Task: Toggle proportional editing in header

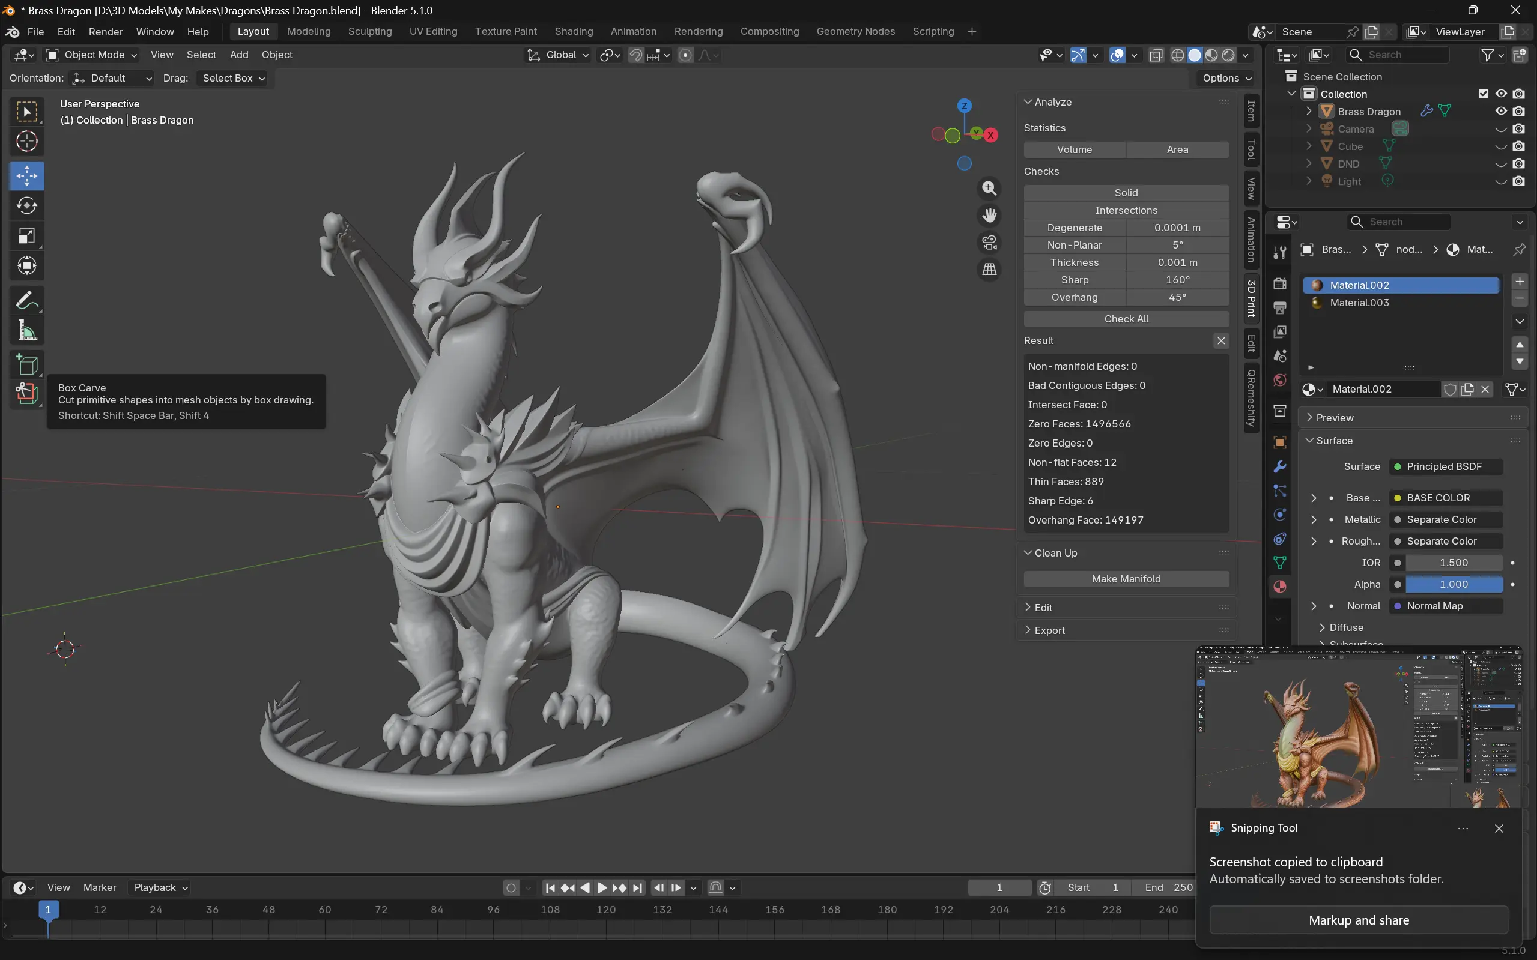Action: coord(685,55)
